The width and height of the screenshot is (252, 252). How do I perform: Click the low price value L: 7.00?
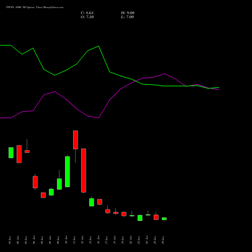(128, 17)
